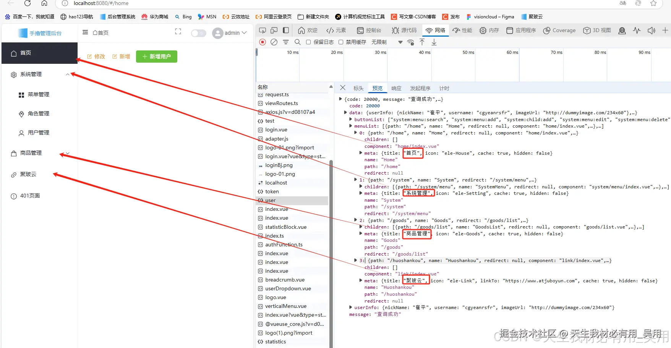
Task: Click the green 新增用户 button
Action: pos(157,57)
